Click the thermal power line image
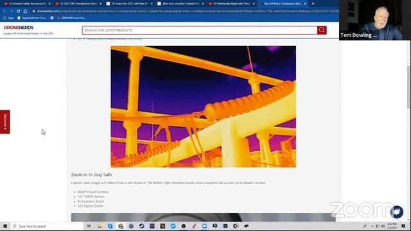The height and width of the screenshot is (231, 411). click(x=203, y=107)
